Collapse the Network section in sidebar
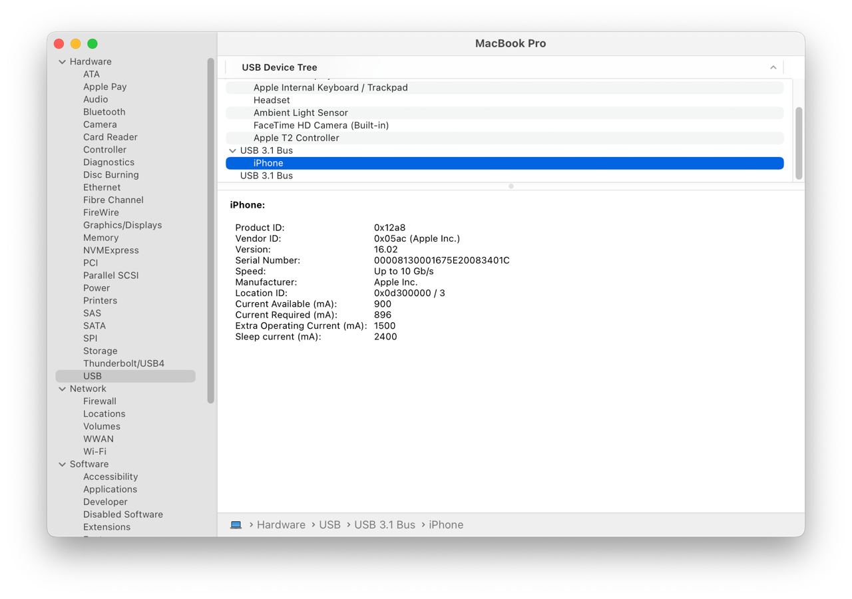The height and width of the screenshot is (599, 852). pos(63,389)
